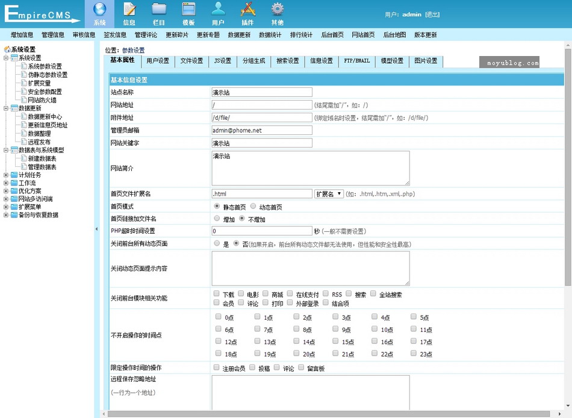Screen dimensions: 572x418
Task: Click the 系统设置 home icon in sidebar
Action: click(7, 49)
